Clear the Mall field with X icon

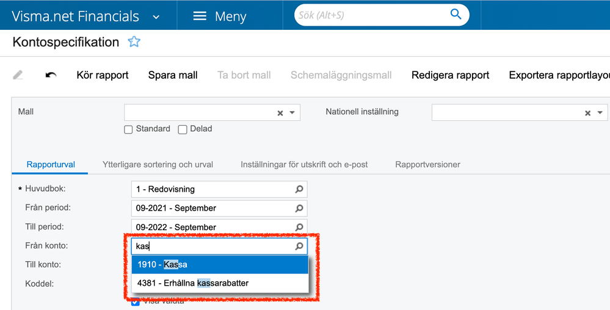pyautogui.click(x=280, y=113)
